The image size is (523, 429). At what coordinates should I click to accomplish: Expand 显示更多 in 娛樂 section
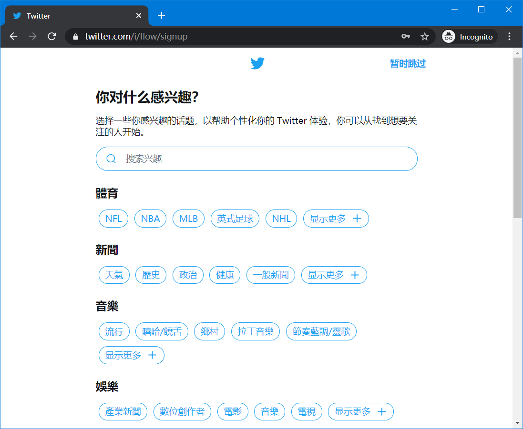[x=361, y=412]
